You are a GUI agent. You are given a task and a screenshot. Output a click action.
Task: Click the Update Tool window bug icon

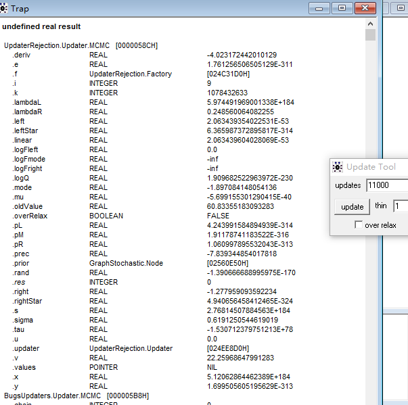click(338, 167)
